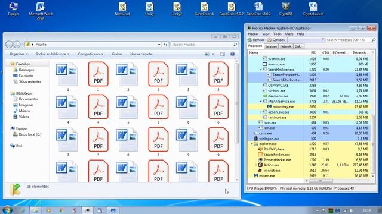Select the mbamtray.exe process row
Screen dimensions: 382x214
309,106
